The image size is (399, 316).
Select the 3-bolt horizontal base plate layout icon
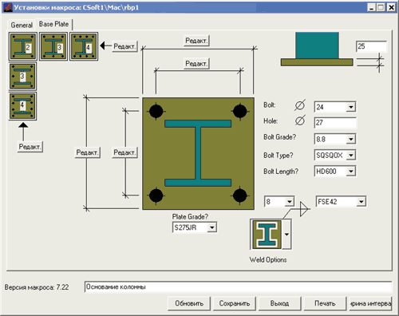53,46
